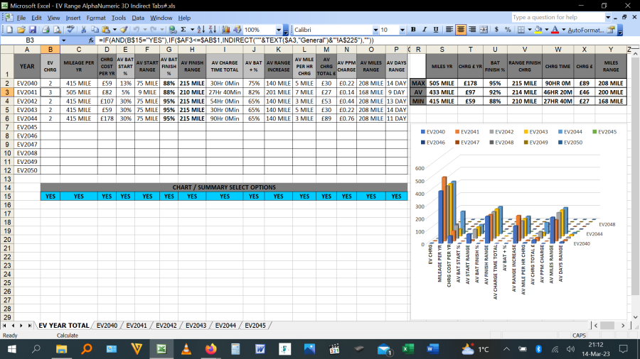Image resolution: width=640 pixels, height=359 pixels.
Task: Click Merge and Center icon
Action: point(484,30)
